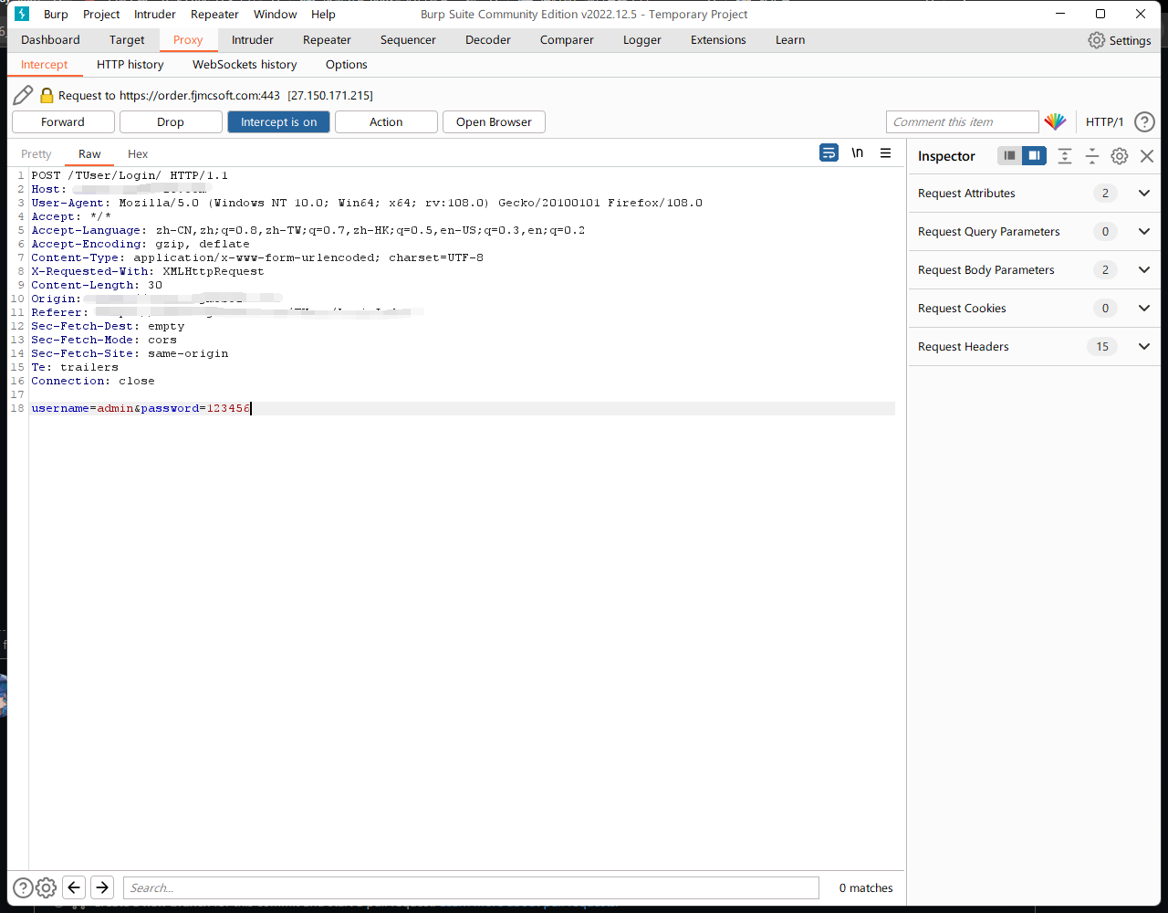Switch to the Intruder tool tab
This screenshot has height=913, width=1168.
click(x=253, y=40)
